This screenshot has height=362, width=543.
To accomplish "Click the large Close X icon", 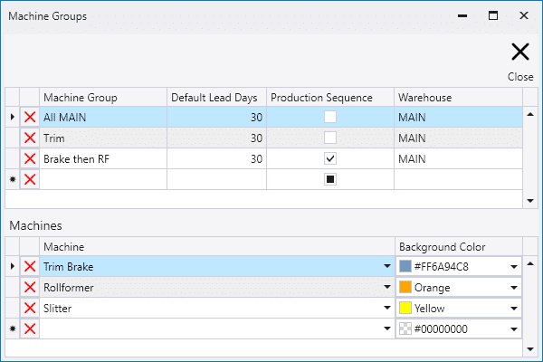I will pos(519,52).
